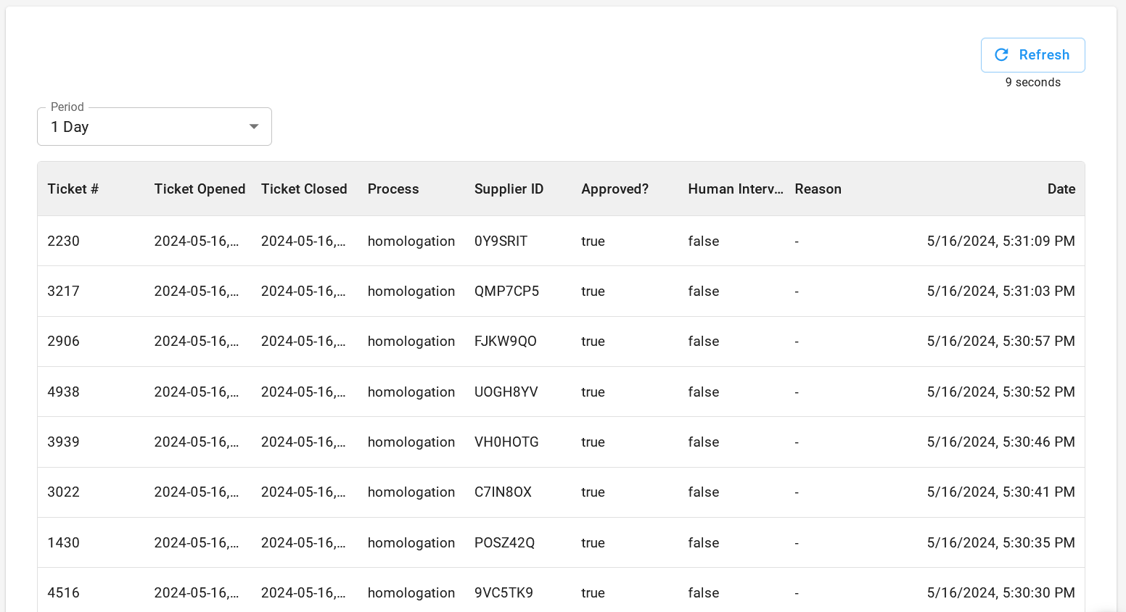The width and height of the screenshot is (1126, 612).
Task: Click the circular arrow refresh icon
Action: [x=1002, y=55]
